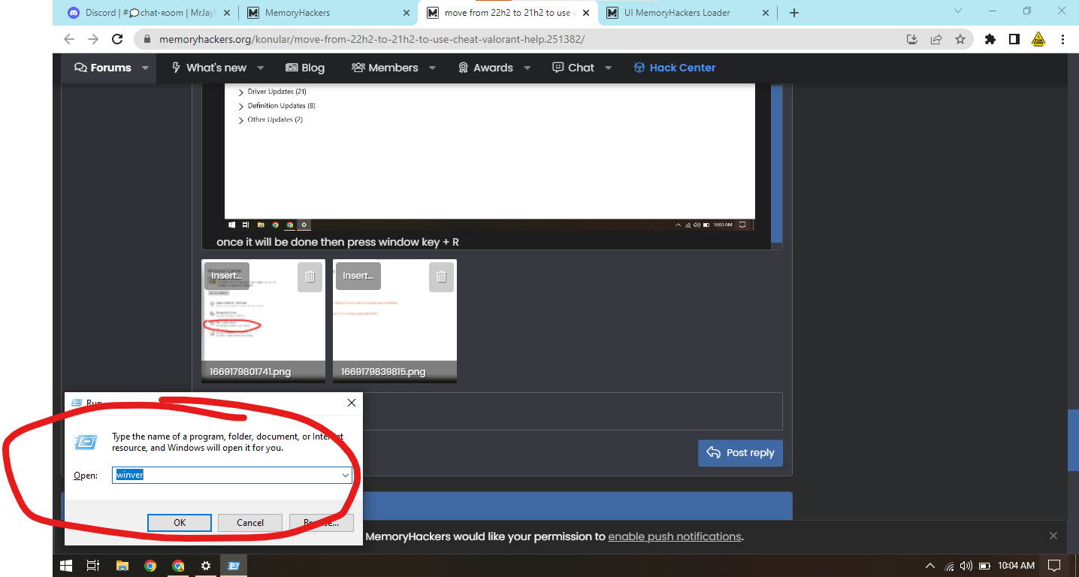This screenshot has width=1079, height=577.
Task: Delete the 1669179801741.png attachment
Action: coord(310,276)
